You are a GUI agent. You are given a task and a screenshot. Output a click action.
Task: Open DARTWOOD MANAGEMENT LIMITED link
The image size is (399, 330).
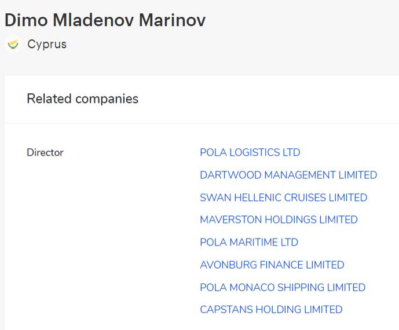point(288,175)
